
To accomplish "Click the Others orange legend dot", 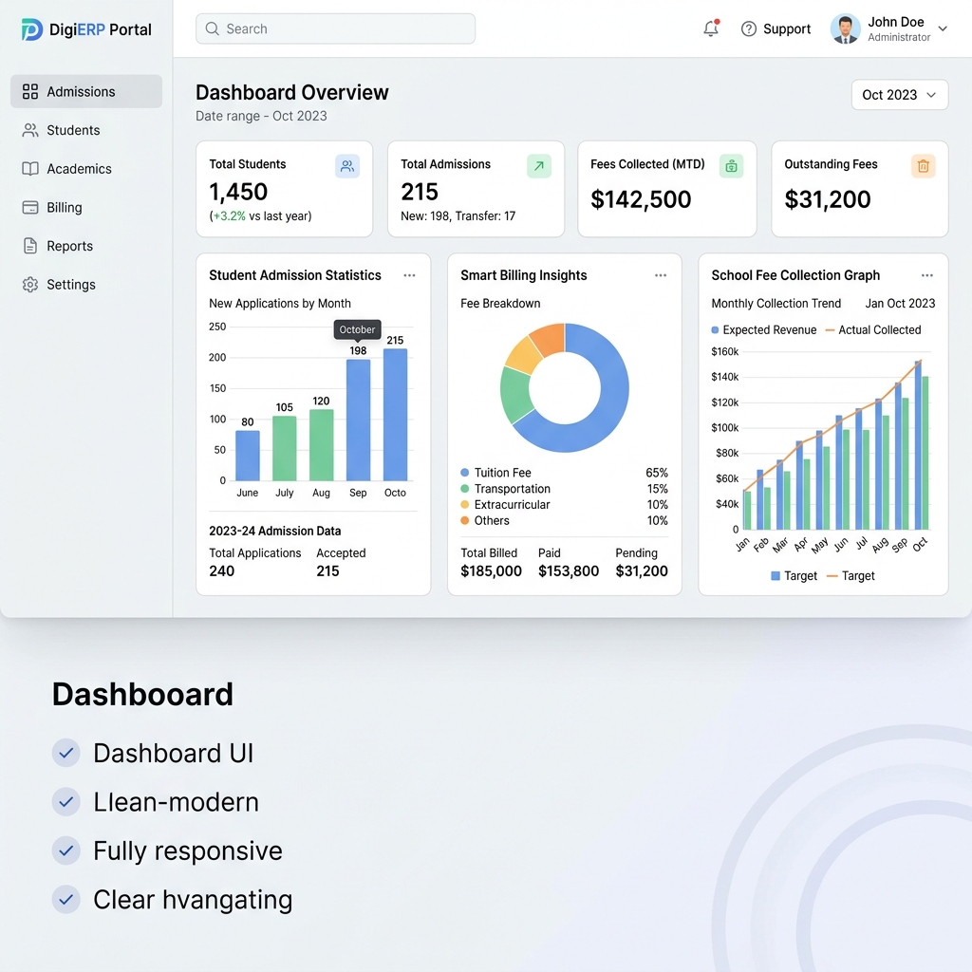I will coord(465,521).
